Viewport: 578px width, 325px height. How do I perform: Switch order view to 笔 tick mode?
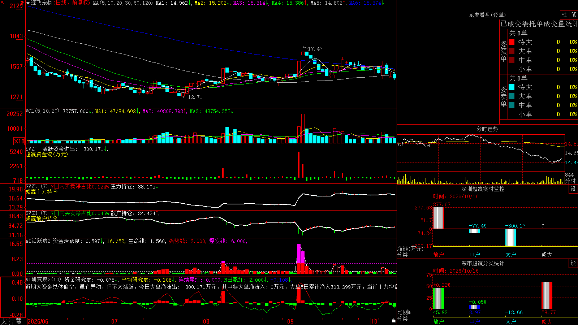click(x=573, y=14)
